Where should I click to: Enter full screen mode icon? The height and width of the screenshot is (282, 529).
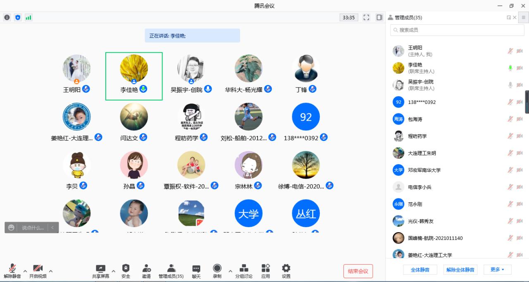[x=366, y=17]
